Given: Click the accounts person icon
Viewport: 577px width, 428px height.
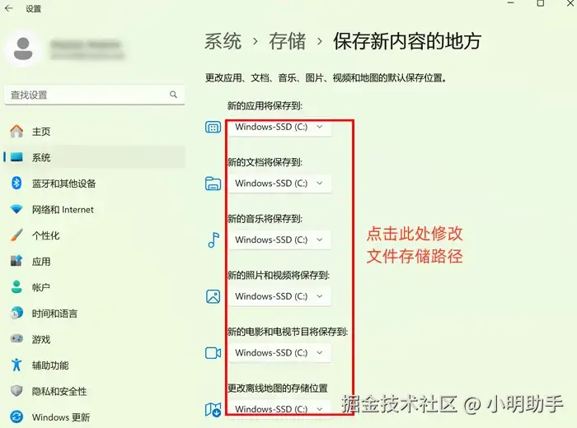Looking at the screenshot, I should coord(16,287).
